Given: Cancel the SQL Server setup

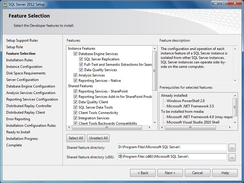Looking at the screenshot, I should (x=197, y=173).
